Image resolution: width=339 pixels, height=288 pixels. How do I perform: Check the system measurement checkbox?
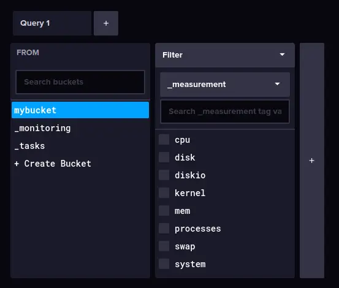click(164, 264)
